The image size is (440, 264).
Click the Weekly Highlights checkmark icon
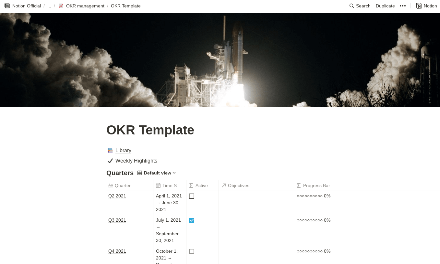click(110, 161)
